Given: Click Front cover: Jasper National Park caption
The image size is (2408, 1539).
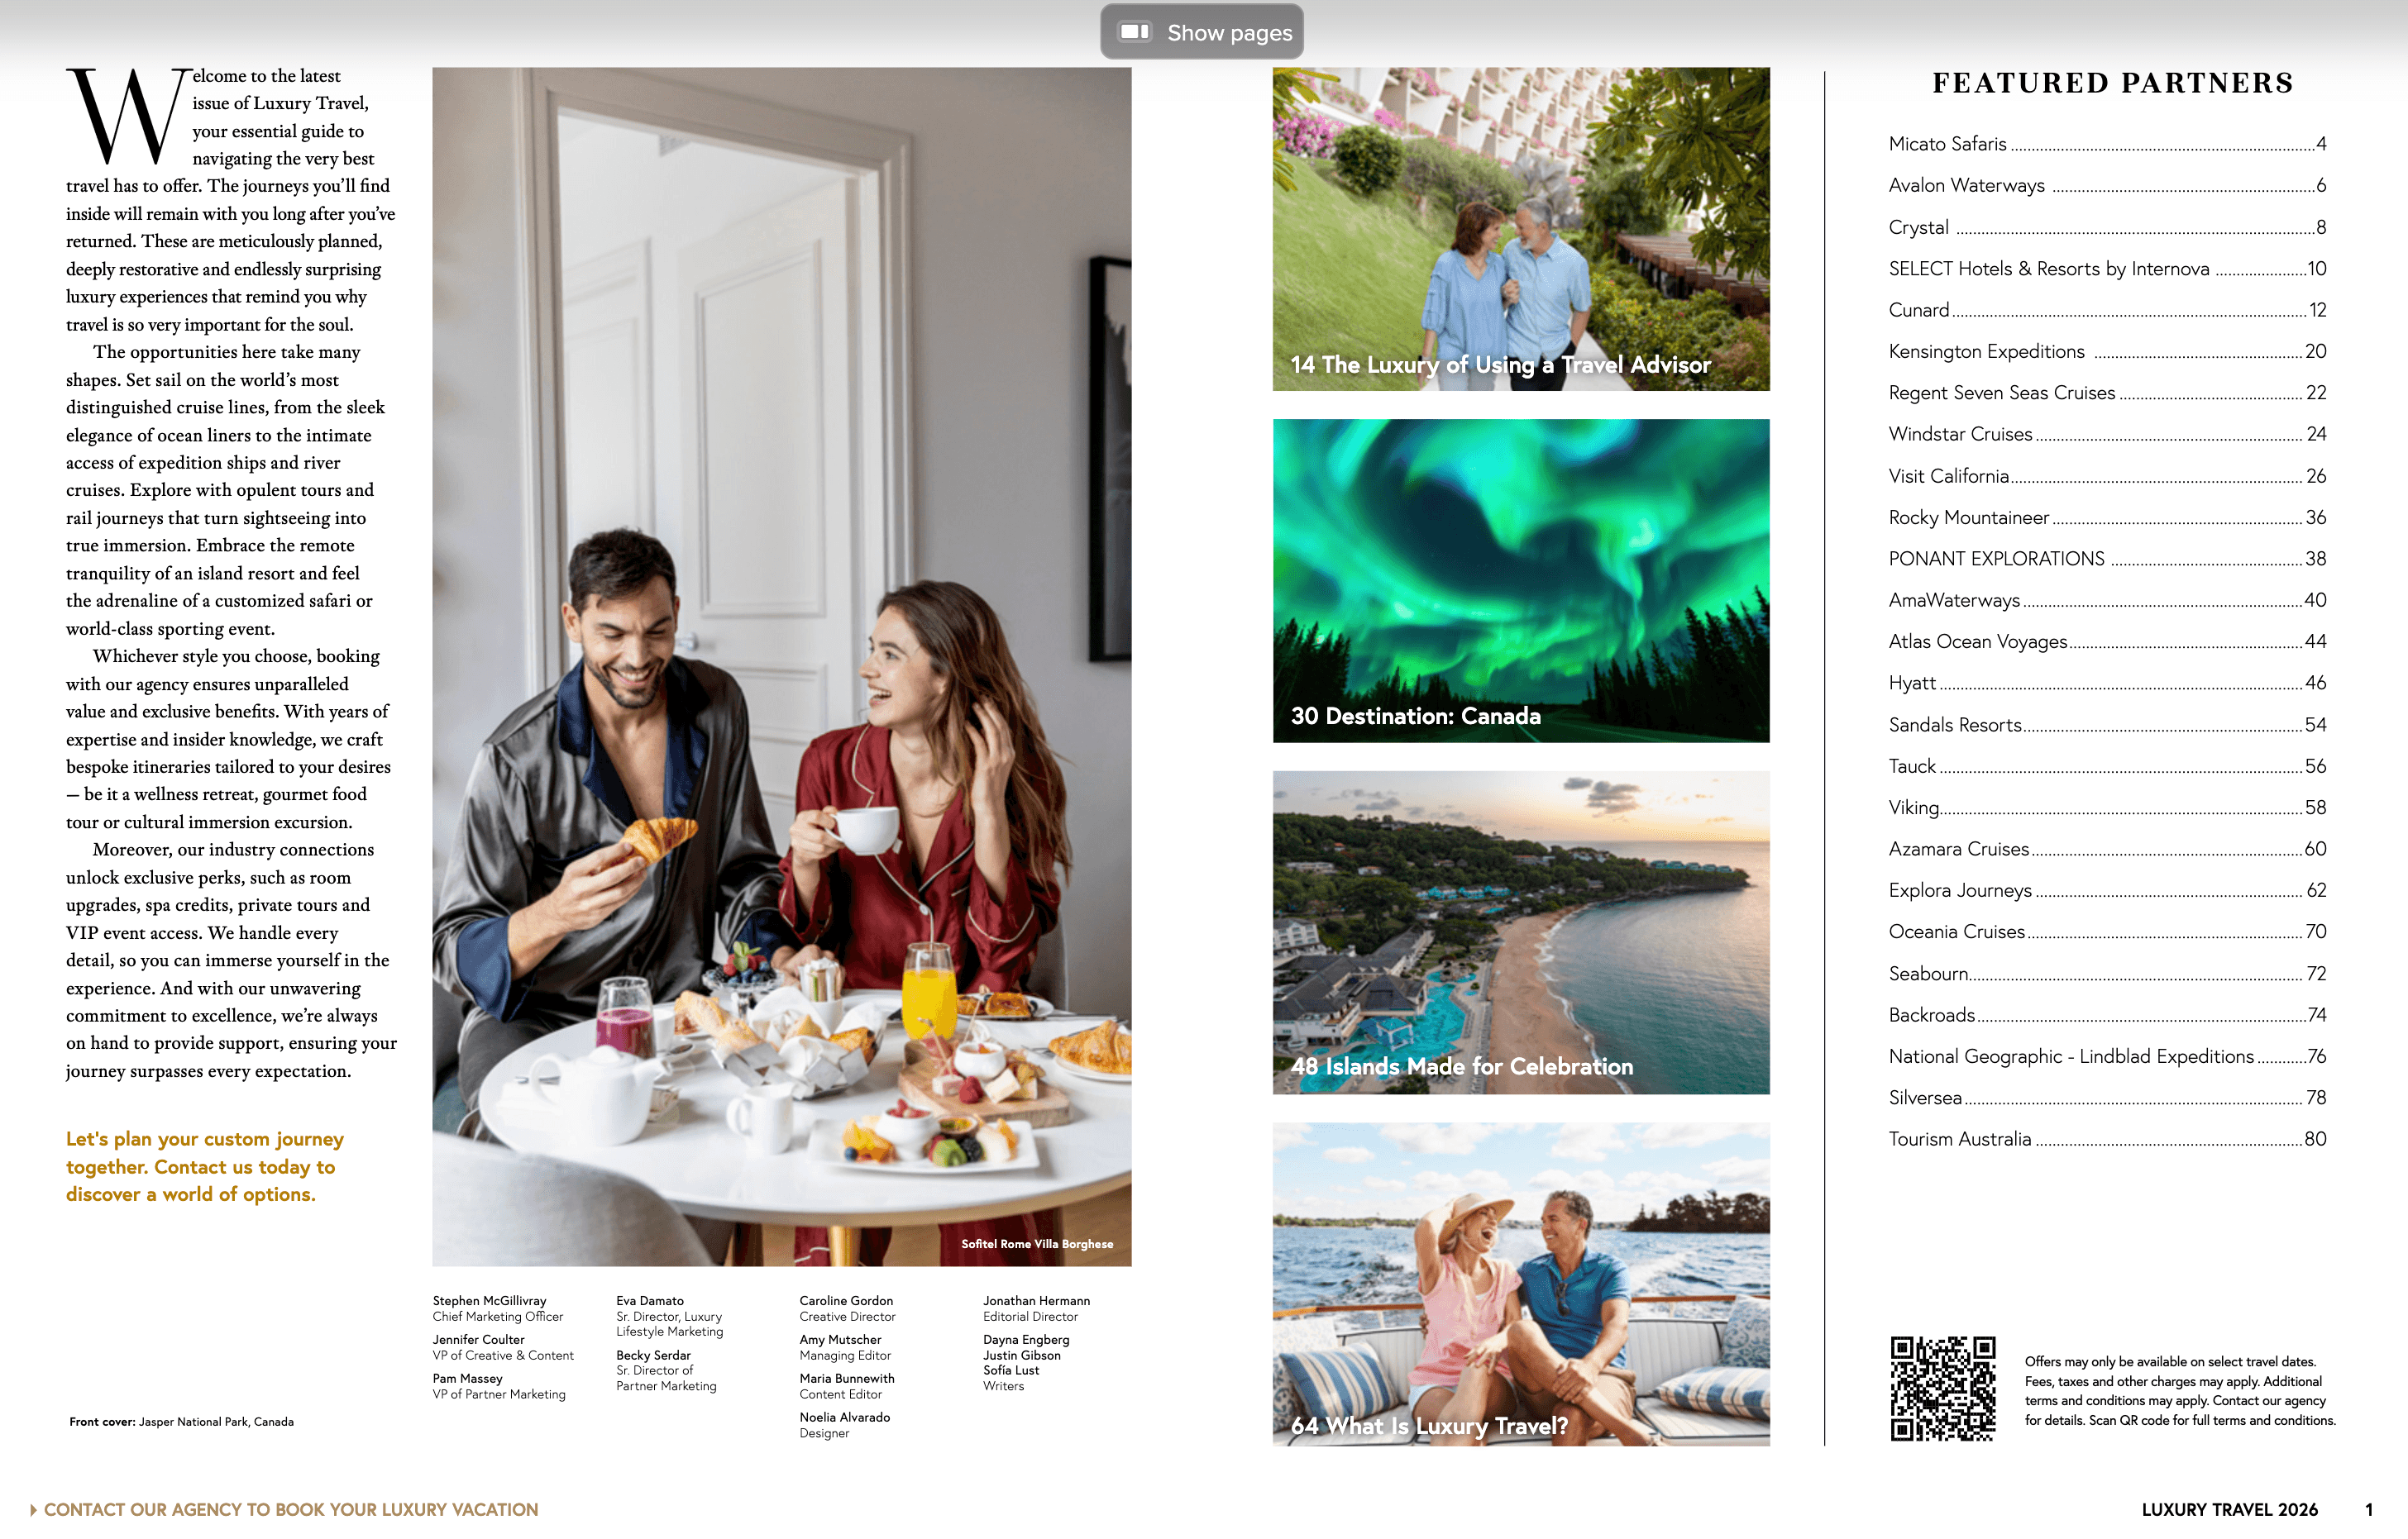Looking at the screenshot, I should click(181, 1421).
